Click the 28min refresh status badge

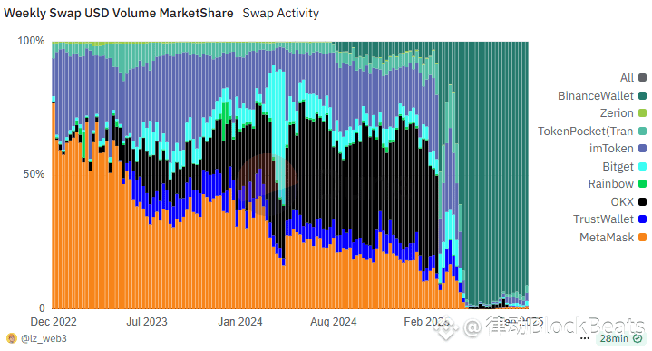pyautogui.click(x=621, y=338)
